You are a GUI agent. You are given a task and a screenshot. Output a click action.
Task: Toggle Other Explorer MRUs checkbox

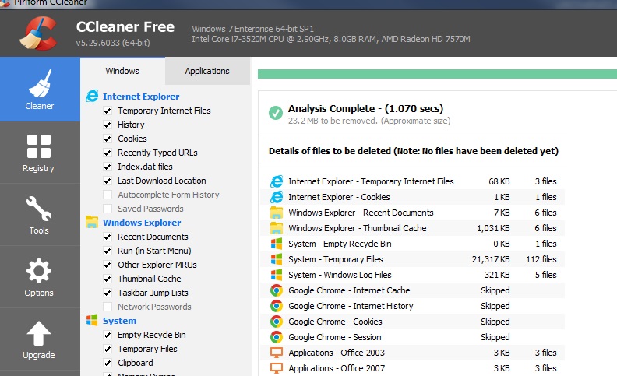pyautogui.click(x=108, y=265)
